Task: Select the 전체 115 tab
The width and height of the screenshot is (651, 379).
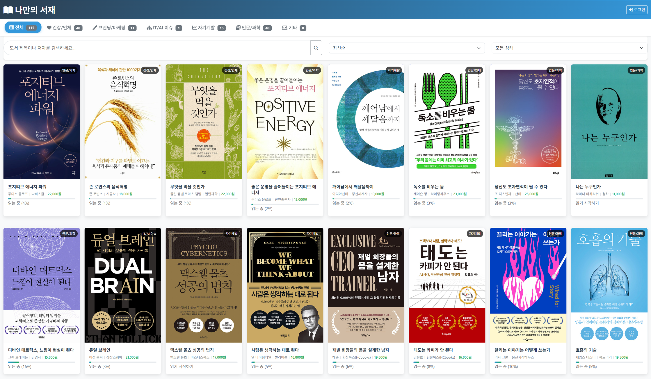Action: click(23, 28)
